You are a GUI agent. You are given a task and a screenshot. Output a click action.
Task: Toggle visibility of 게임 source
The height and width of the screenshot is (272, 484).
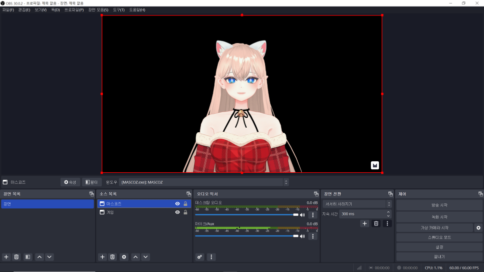coord(177,212)
